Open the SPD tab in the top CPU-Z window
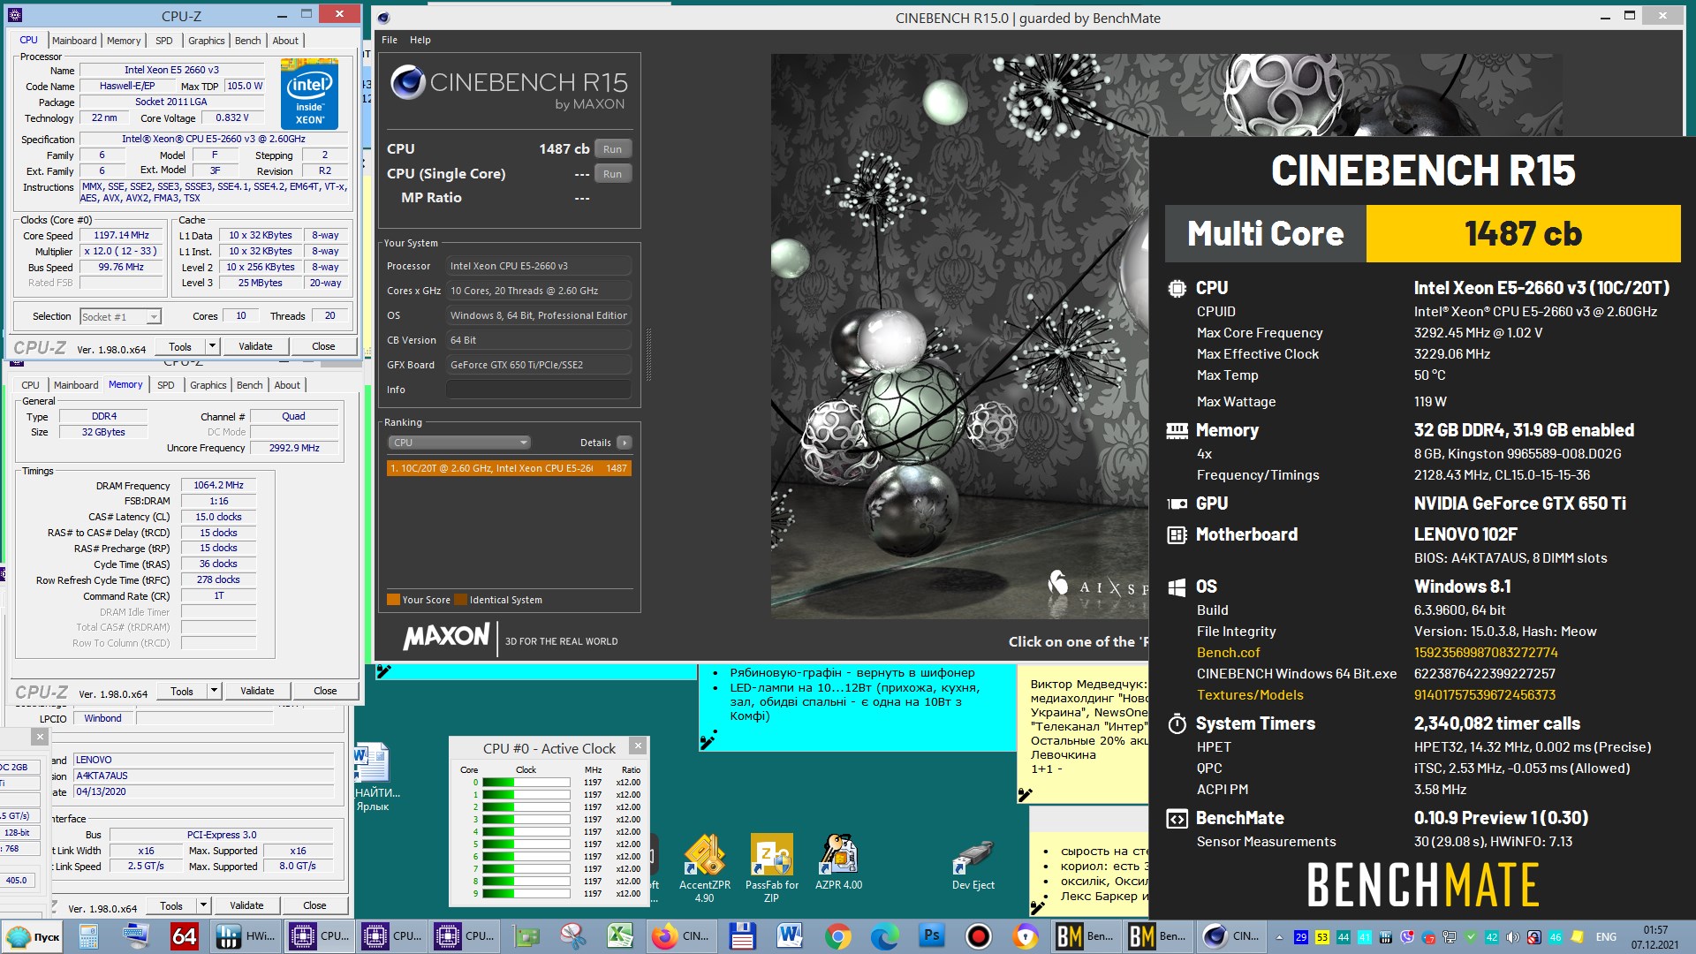The height and width of the screenshot is (954, 1696). [164, 41]
